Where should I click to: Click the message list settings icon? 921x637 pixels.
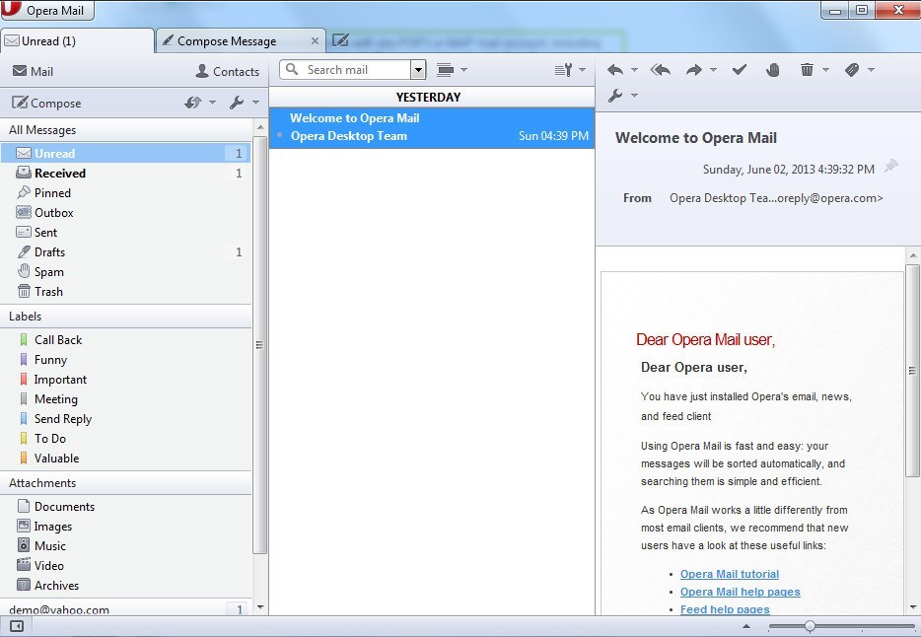[x=563, y=70]
